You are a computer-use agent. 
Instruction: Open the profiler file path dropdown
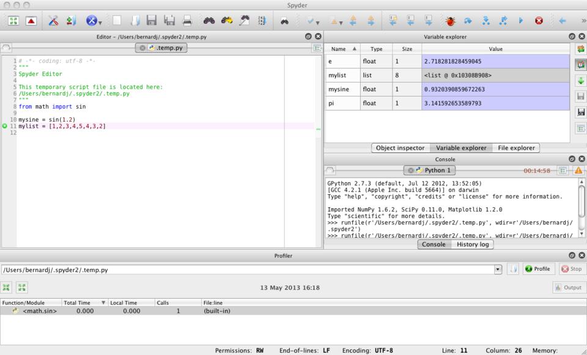(x=498, y=269)
